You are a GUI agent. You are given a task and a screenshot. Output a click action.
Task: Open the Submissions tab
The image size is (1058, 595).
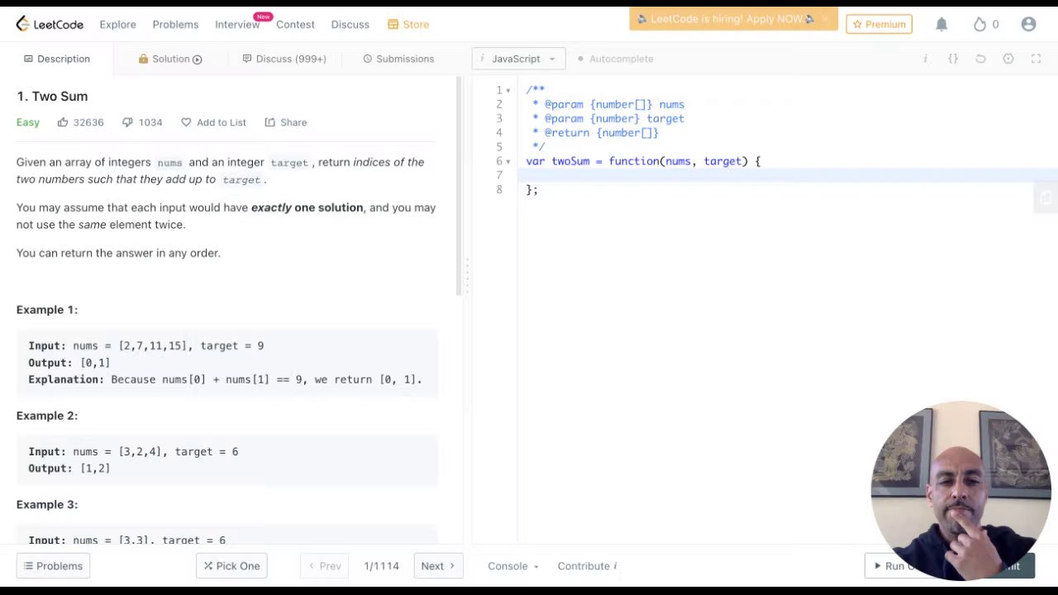pos(398,59)
